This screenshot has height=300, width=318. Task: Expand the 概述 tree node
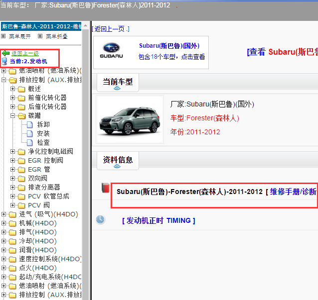[x=12, y=89]
